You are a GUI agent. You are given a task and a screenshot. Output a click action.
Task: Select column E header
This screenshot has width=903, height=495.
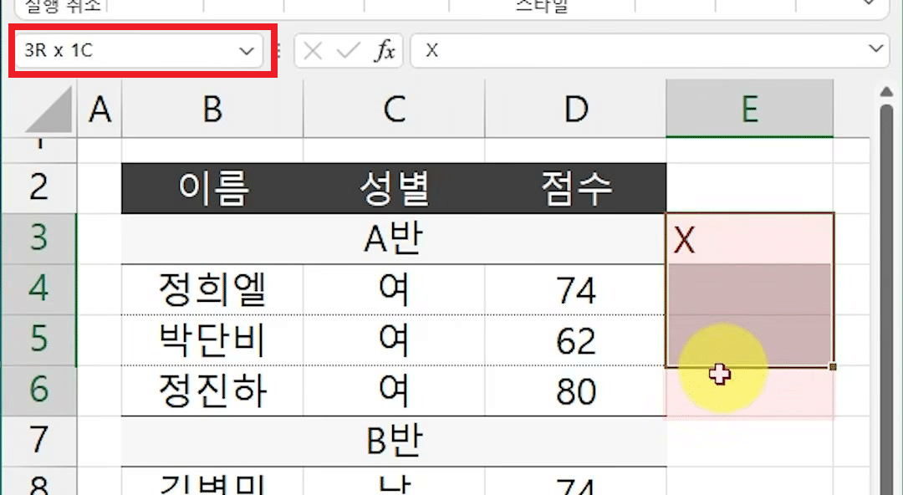750,109
